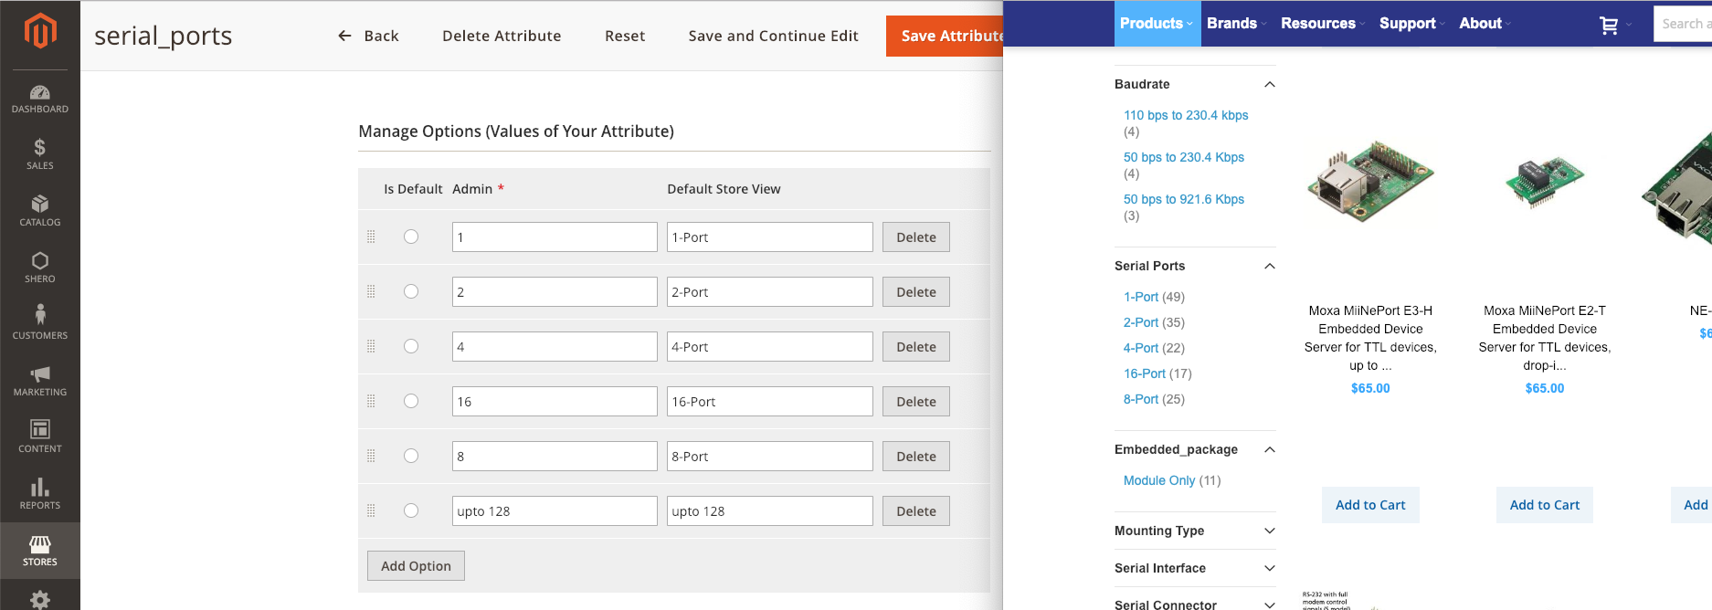Click drag handle icon for option 4
1712x610 pixels.
pyautogui.click(x=371, y=346)
